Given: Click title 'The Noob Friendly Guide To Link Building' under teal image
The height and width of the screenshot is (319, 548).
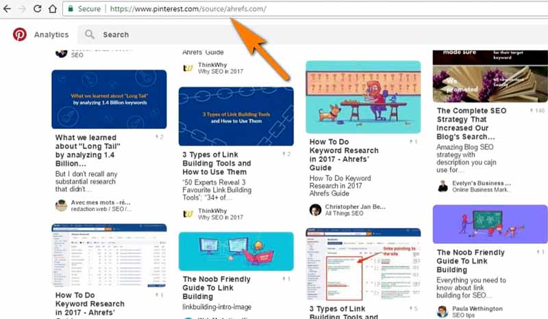Looking at the screenshot, I should (x=216, y=288).
